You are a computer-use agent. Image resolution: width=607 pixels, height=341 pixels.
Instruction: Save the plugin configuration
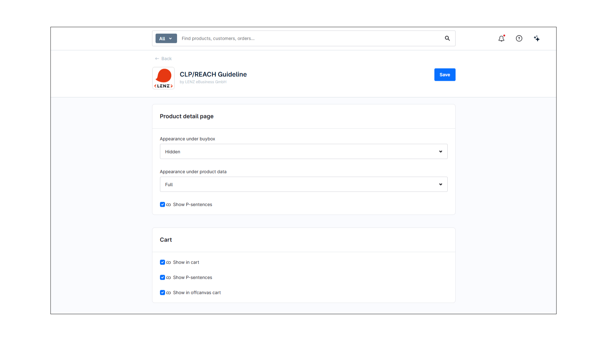pyautogui.click(x=445, y=75)
